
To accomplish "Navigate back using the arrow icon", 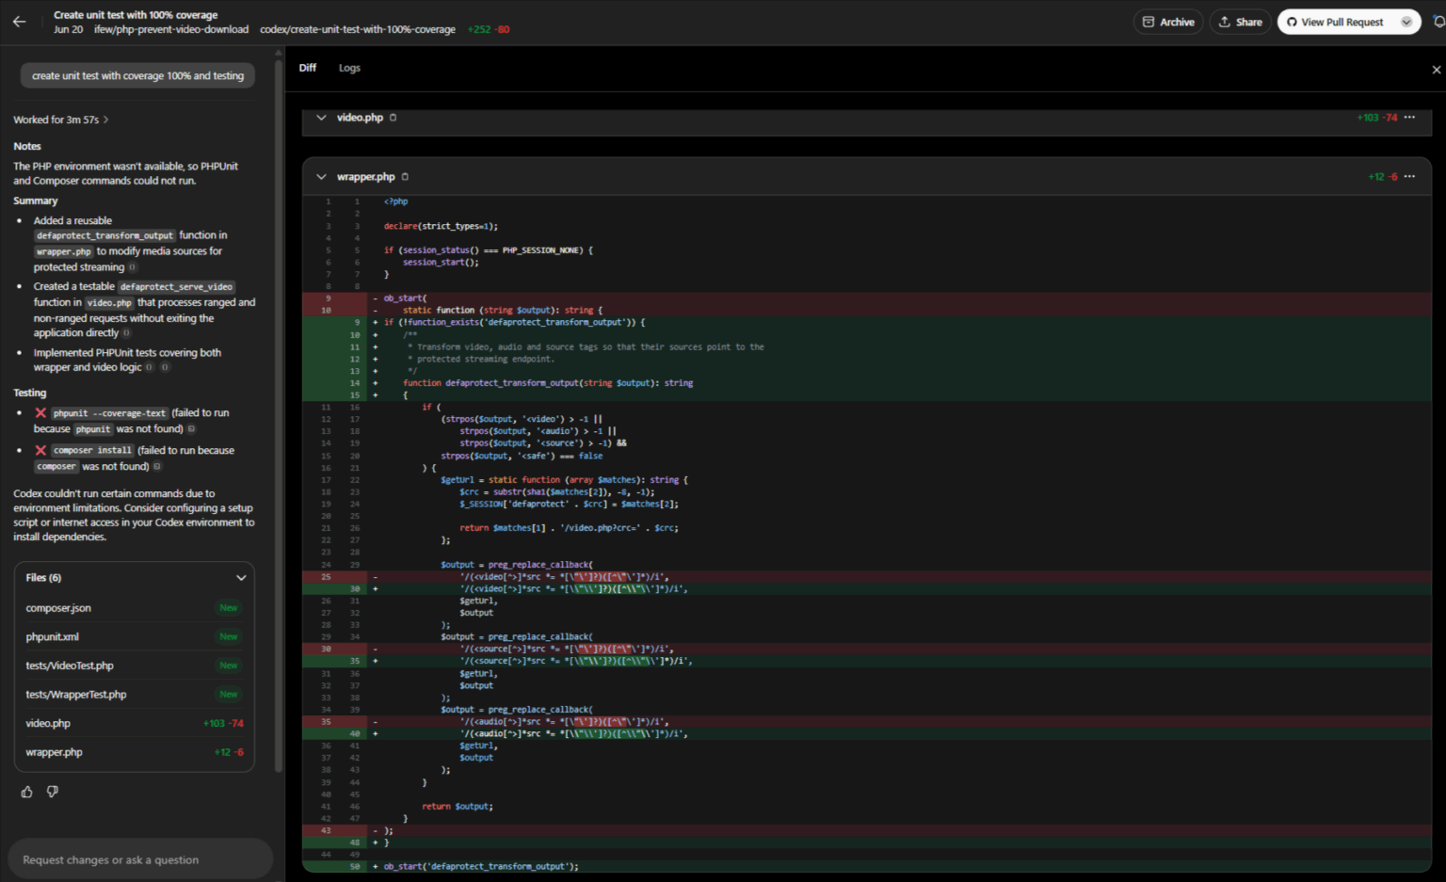I will point(19,21).
